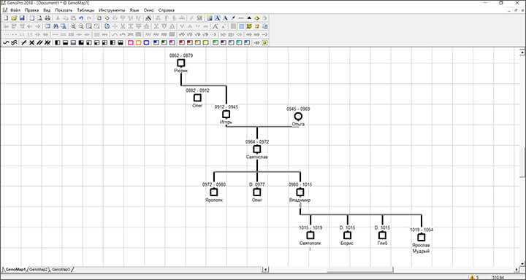Select the Рюрик square node
The height and width of the screenshot is (280, 526).
181,63
